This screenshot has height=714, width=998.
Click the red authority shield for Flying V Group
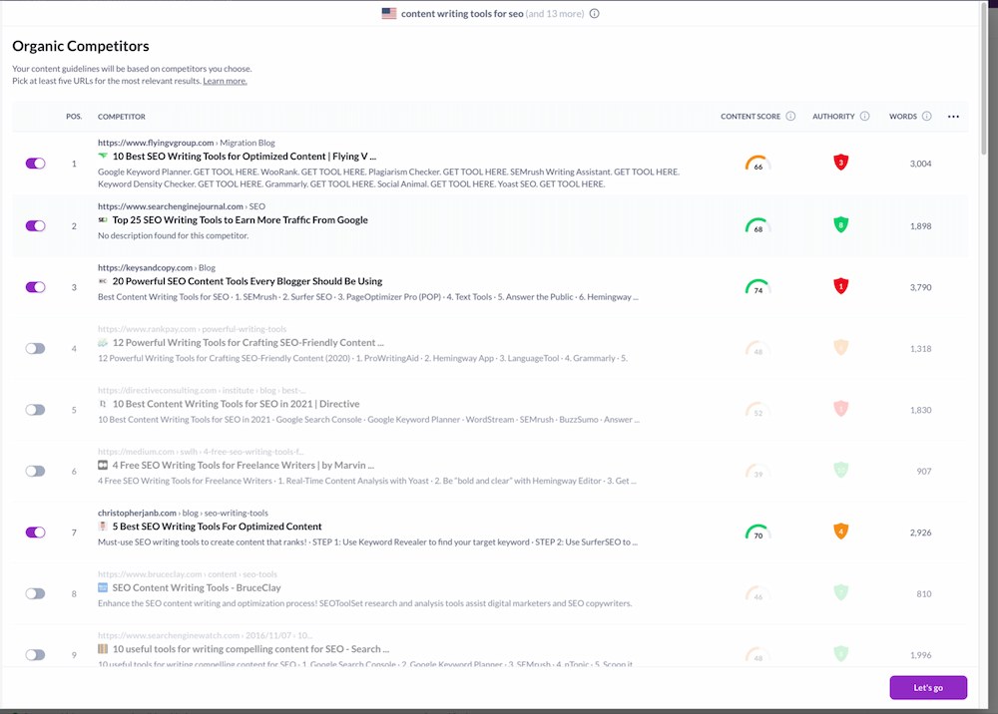tap(841, 163)
